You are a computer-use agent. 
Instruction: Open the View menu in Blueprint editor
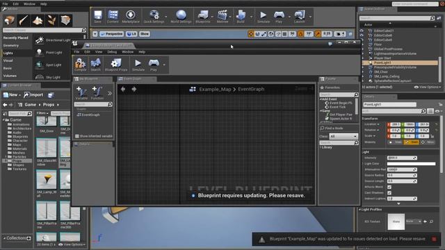point(99,52)
